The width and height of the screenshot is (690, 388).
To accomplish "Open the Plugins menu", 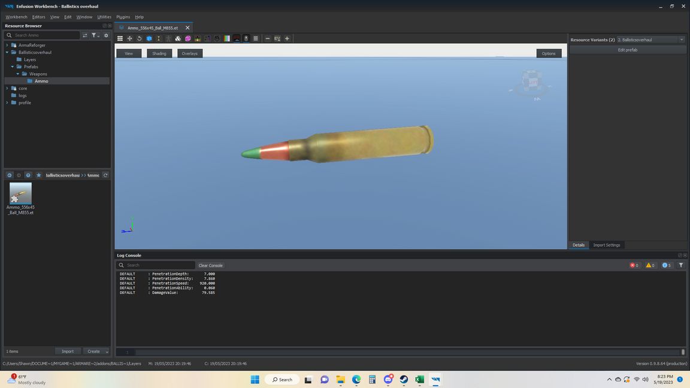I will (123, 17).
